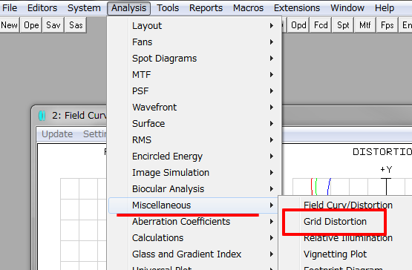The width and height of the screenshot is (412, 270).
Task: Expand the Spot Diagrams submenu
Action: [x=194, y=59]
